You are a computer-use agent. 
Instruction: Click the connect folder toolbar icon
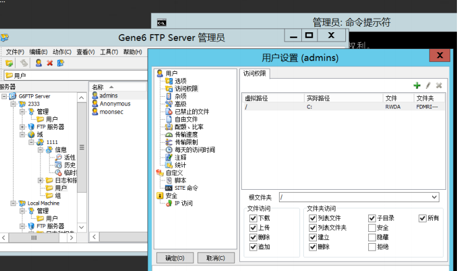pos(9,63)
